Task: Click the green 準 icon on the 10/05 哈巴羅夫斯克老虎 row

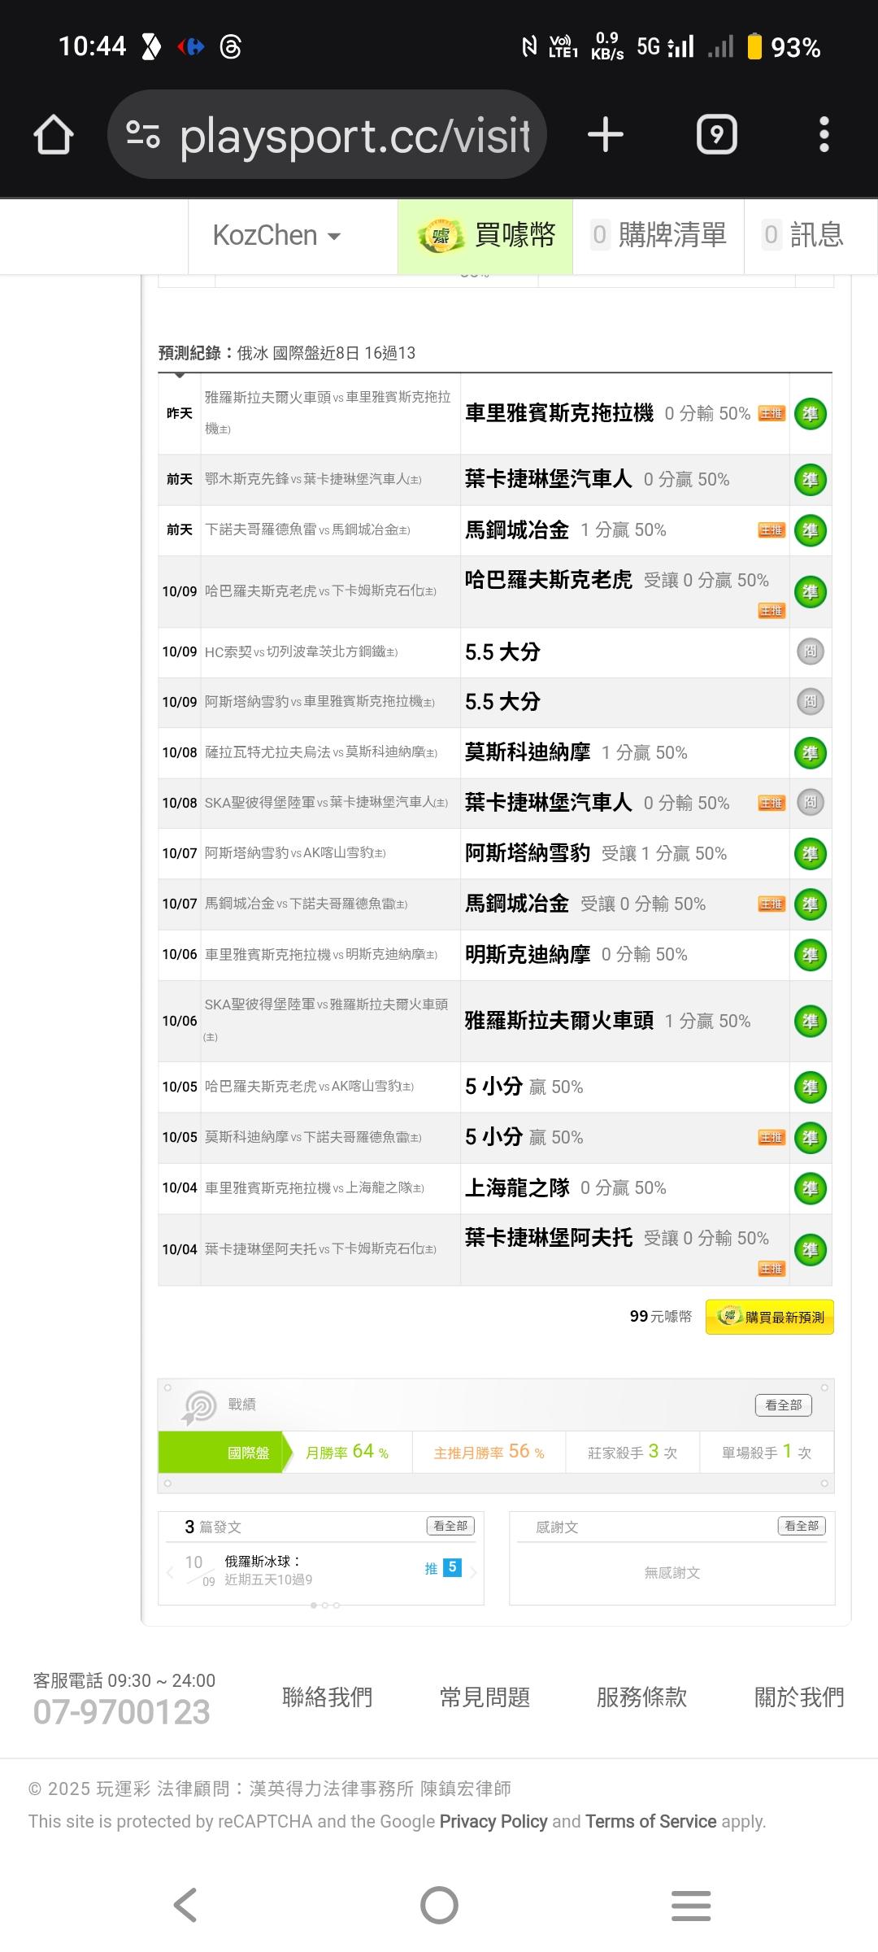Action: click(x=811, y=1087)
